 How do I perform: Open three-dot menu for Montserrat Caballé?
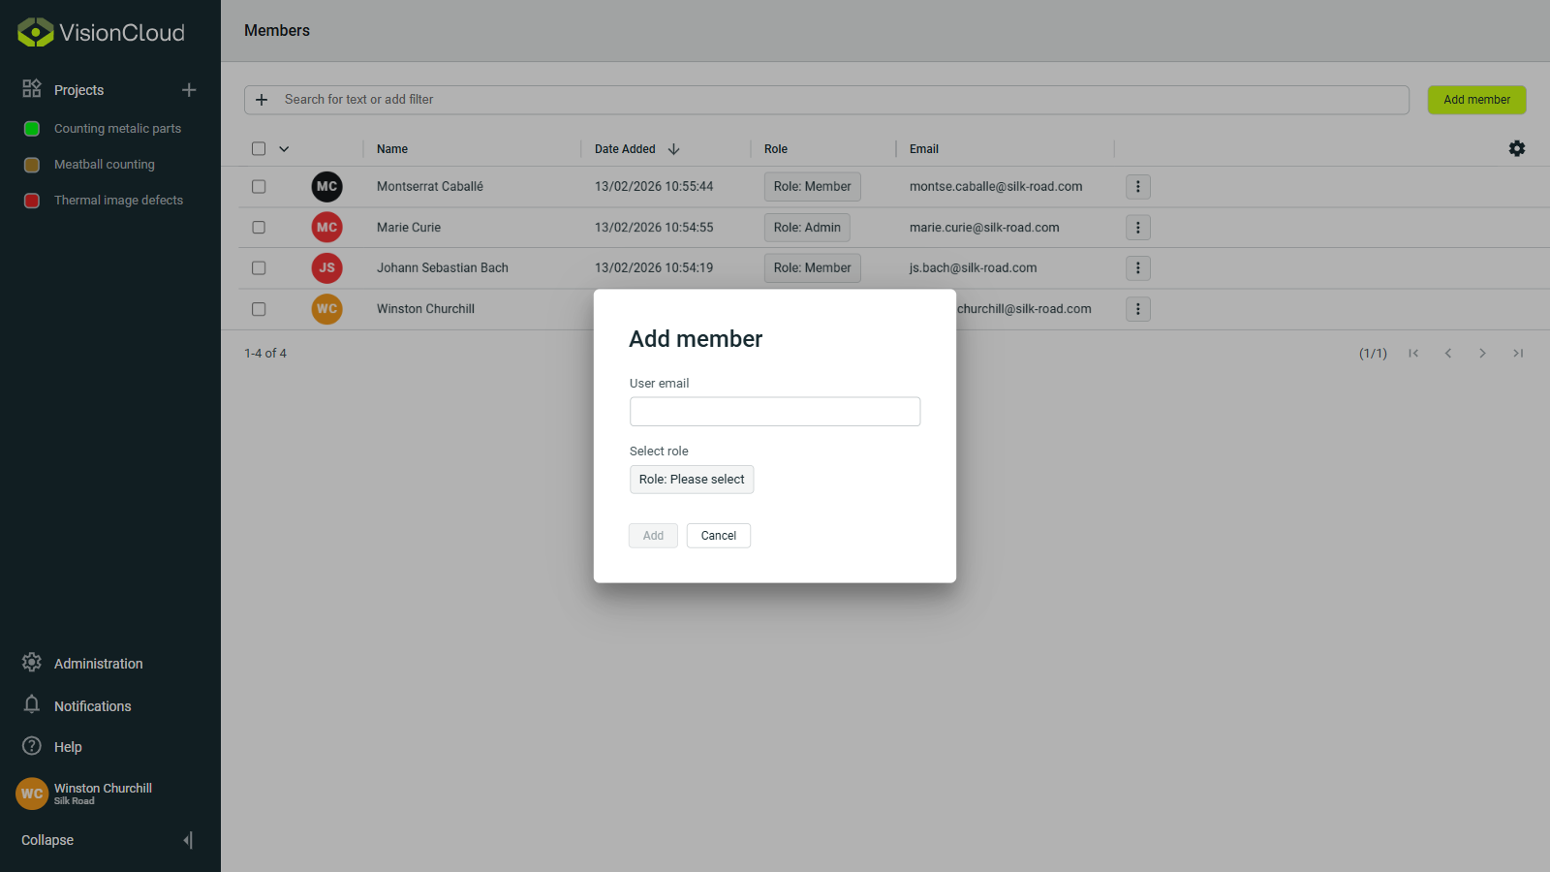1137,187
